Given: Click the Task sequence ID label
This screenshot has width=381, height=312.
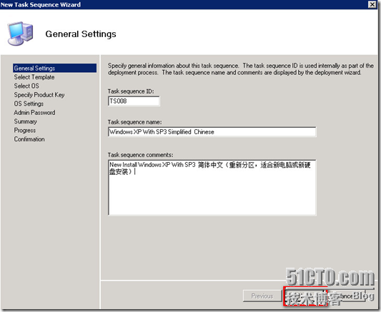Looking at the screenshot, I should (131, 91).
